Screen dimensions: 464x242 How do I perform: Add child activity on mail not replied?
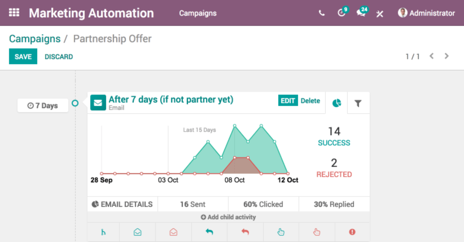245,232
